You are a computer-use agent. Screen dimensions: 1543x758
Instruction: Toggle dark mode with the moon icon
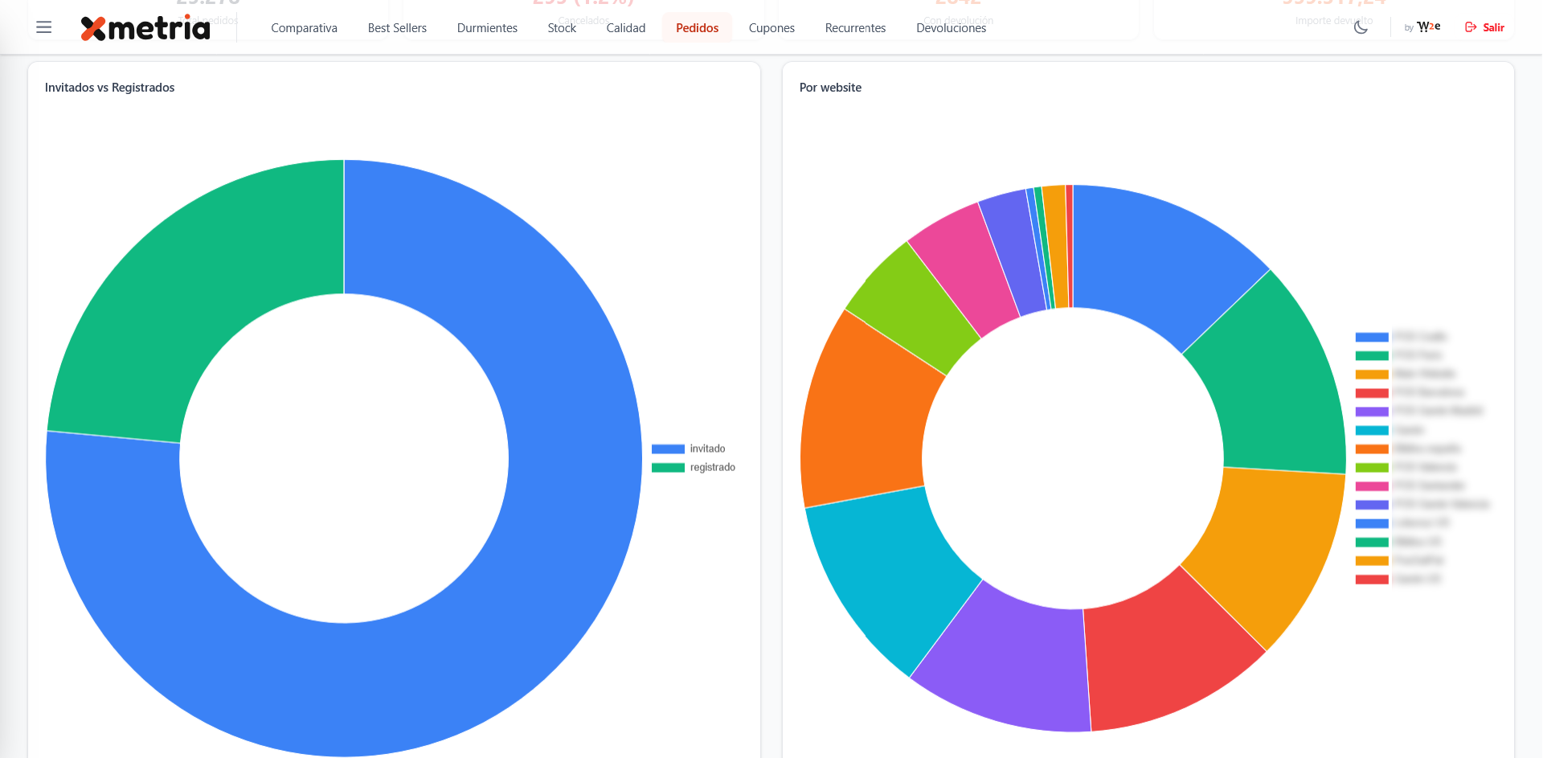tap(1361, 27)
